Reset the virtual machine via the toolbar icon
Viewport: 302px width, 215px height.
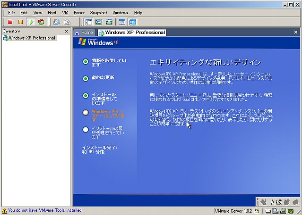click(x=41, y=22)
